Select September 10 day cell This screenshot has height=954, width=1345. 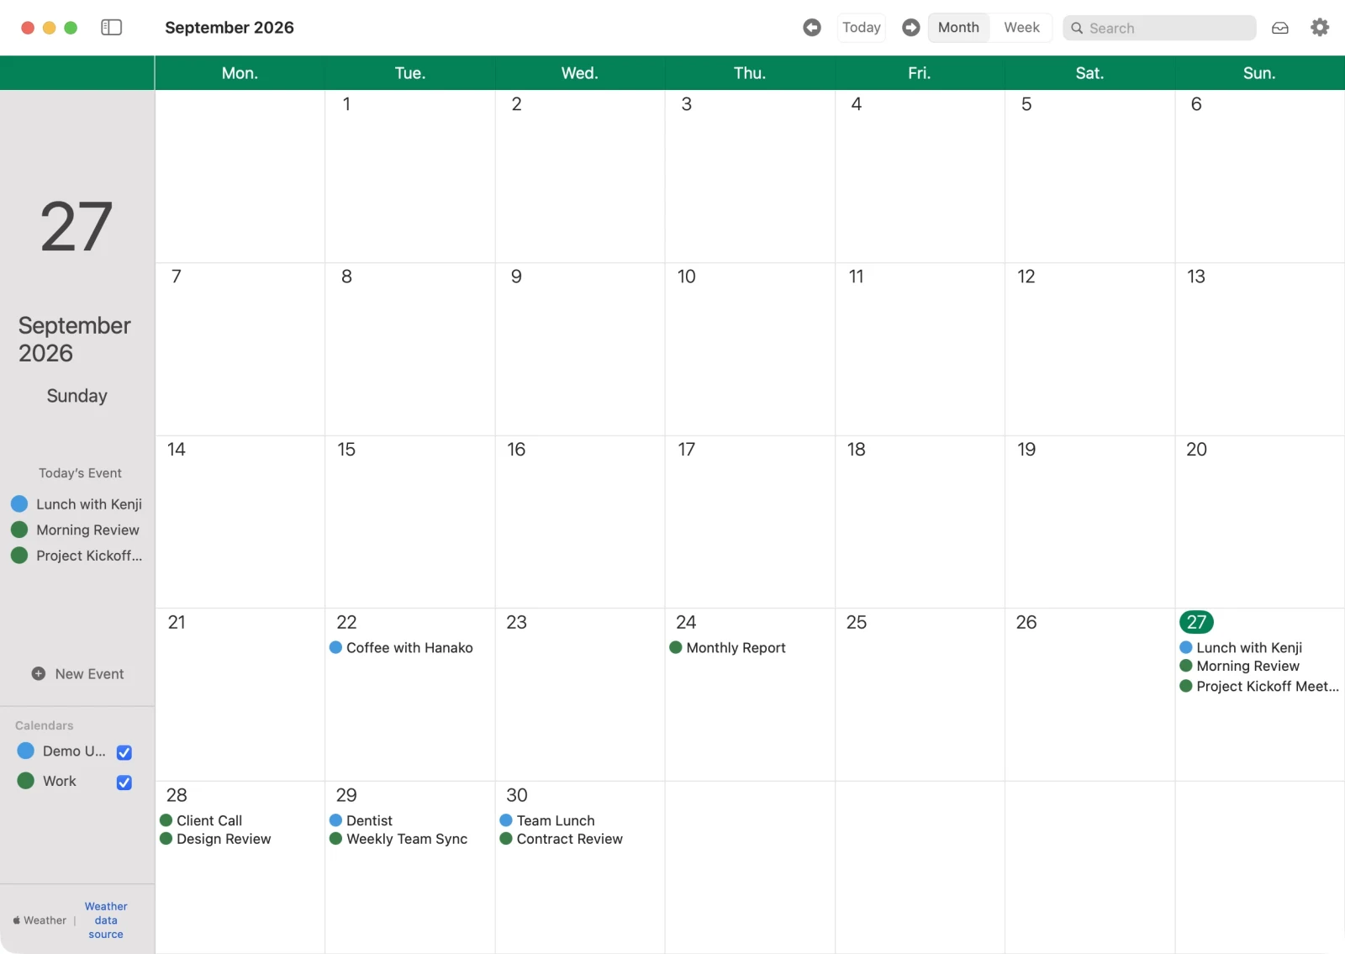[x=750, y=349]
